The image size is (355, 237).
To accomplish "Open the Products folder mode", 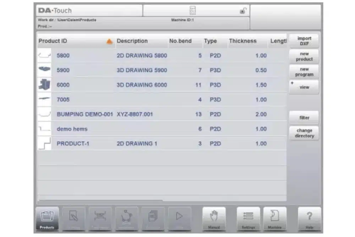I will [x=47, y=219].
